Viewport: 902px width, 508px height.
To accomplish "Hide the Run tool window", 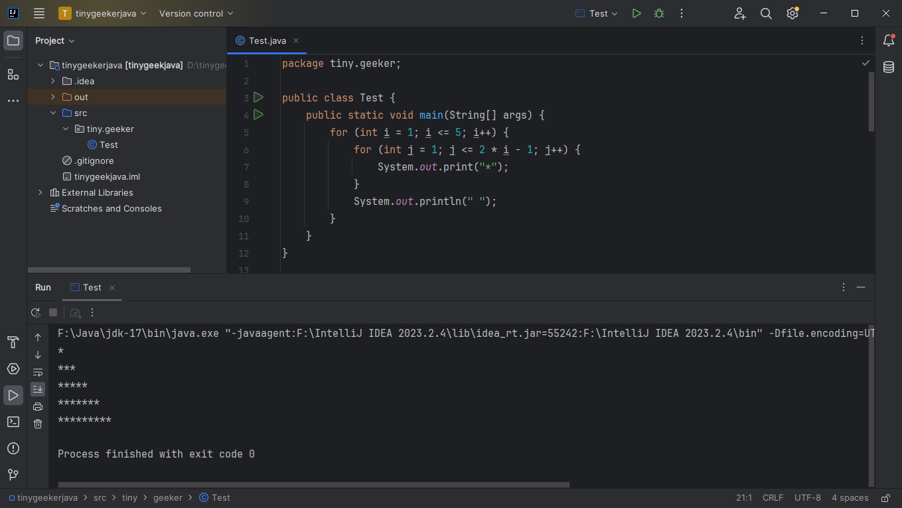I will point(861,287).
